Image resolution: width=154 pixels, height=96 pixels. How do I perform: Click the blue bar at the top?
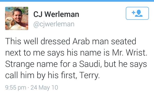point(77,1)
